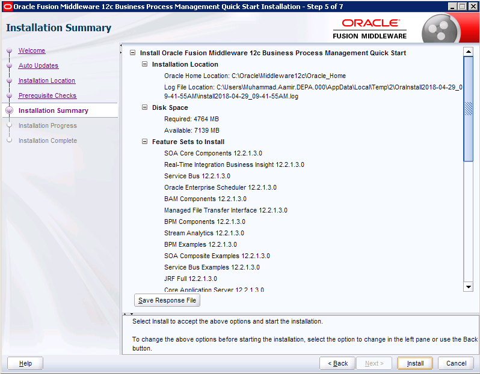Viewport: 480px width, 374px height.
Task: Click the Installation Complete step bullet icon
Action: click(10, 140)
